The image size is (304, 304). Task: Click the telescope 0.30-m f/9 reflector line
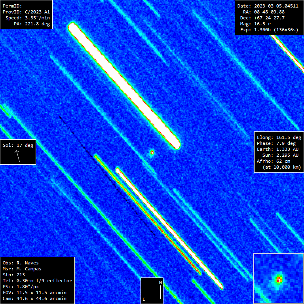pos(37,281)
